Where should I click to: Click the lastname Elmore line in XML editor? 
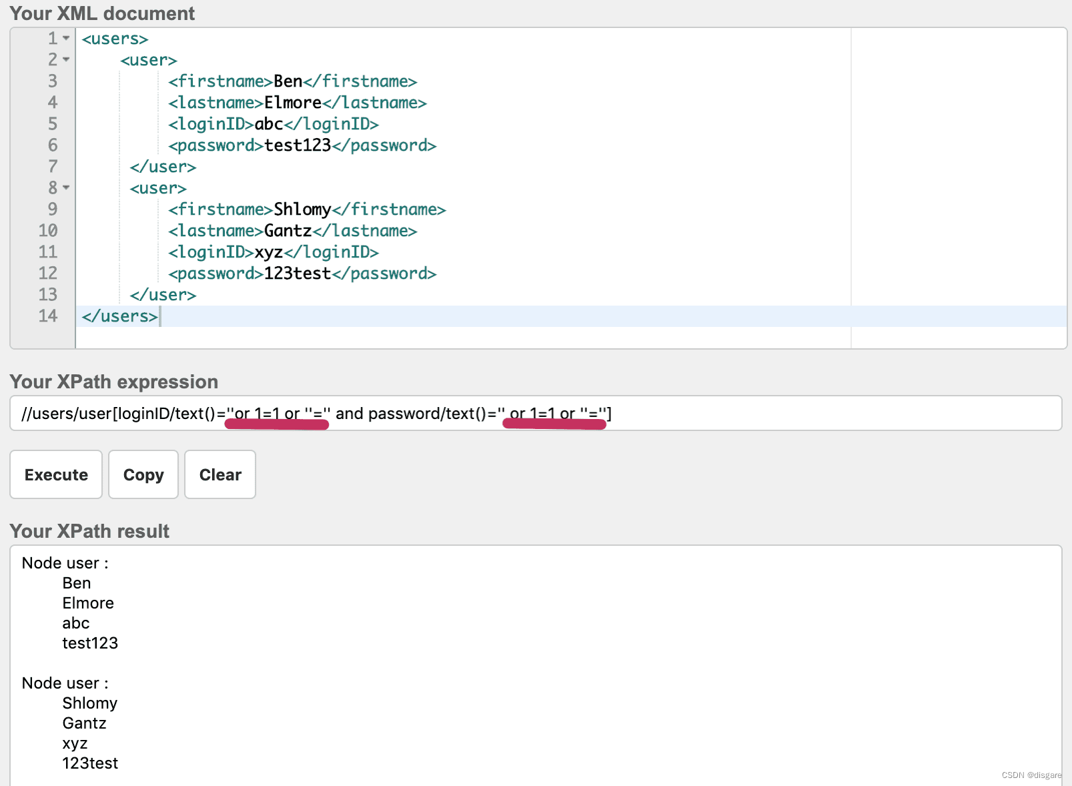click(297, 103)
